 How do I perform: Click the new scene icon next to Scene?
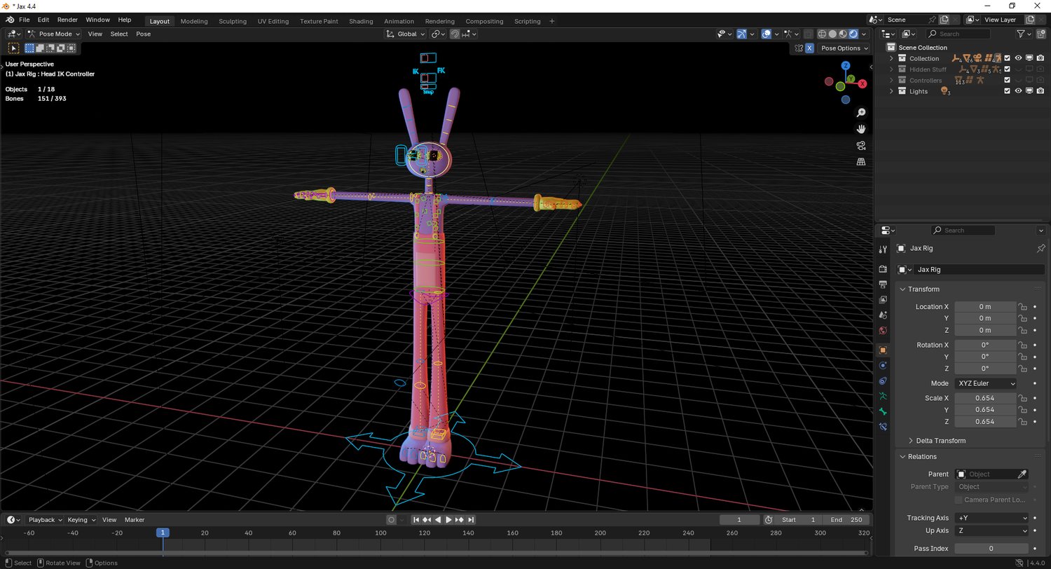point(945,20)
